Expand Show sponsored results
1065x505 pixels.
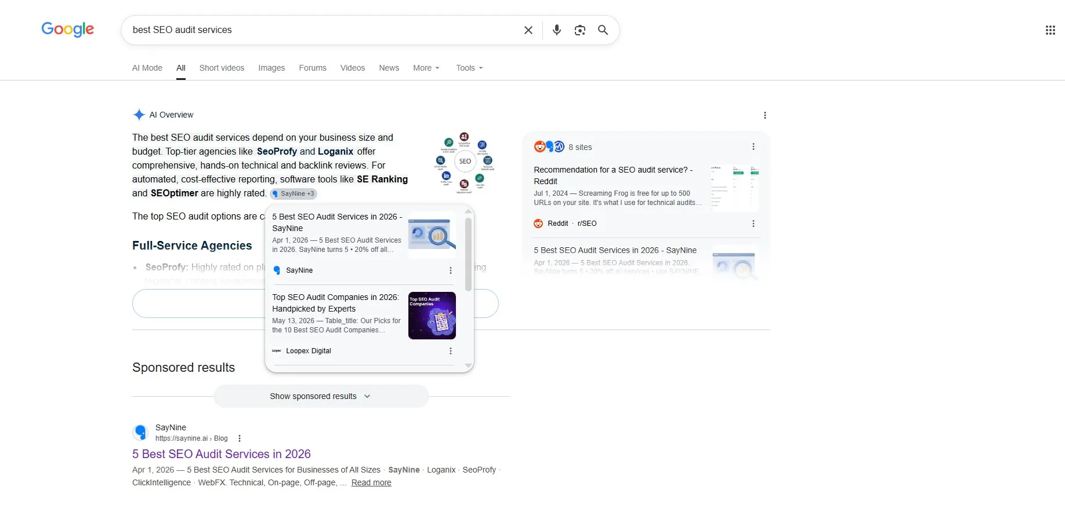click(321, 396)
